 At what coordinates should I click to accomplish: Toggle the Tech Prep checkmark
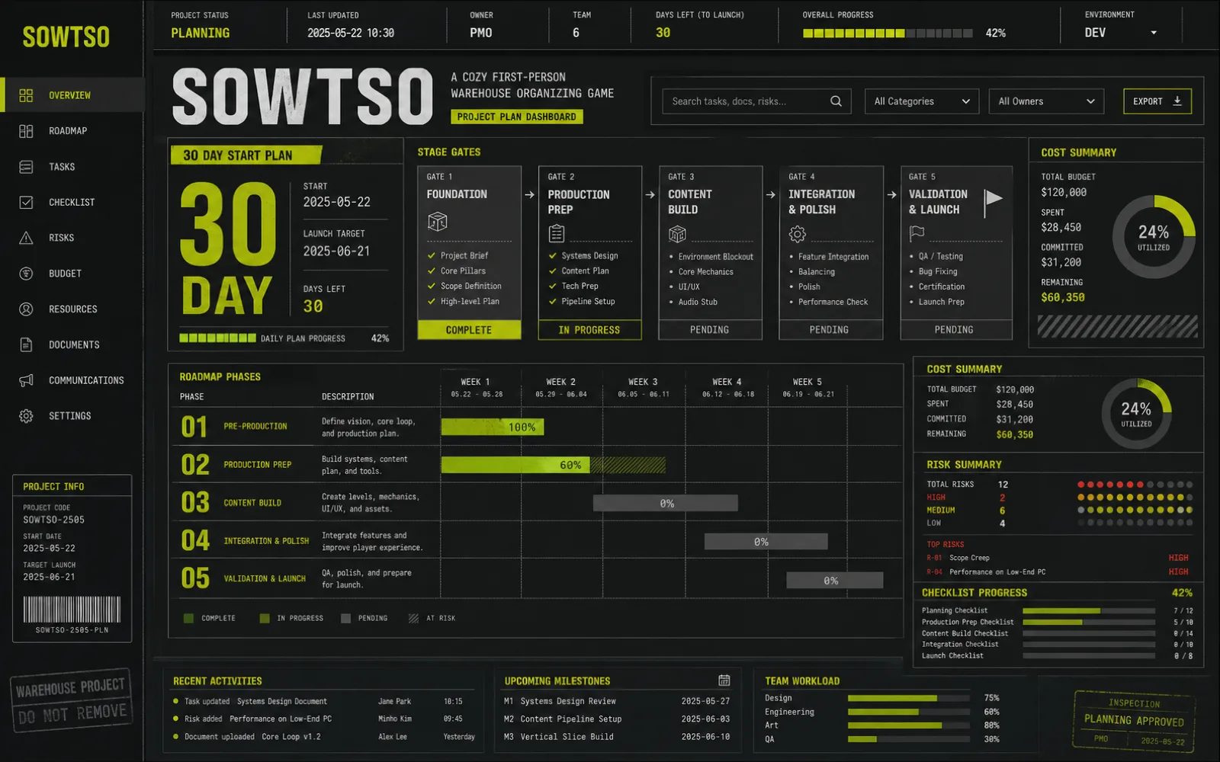(x=553, y=287)
